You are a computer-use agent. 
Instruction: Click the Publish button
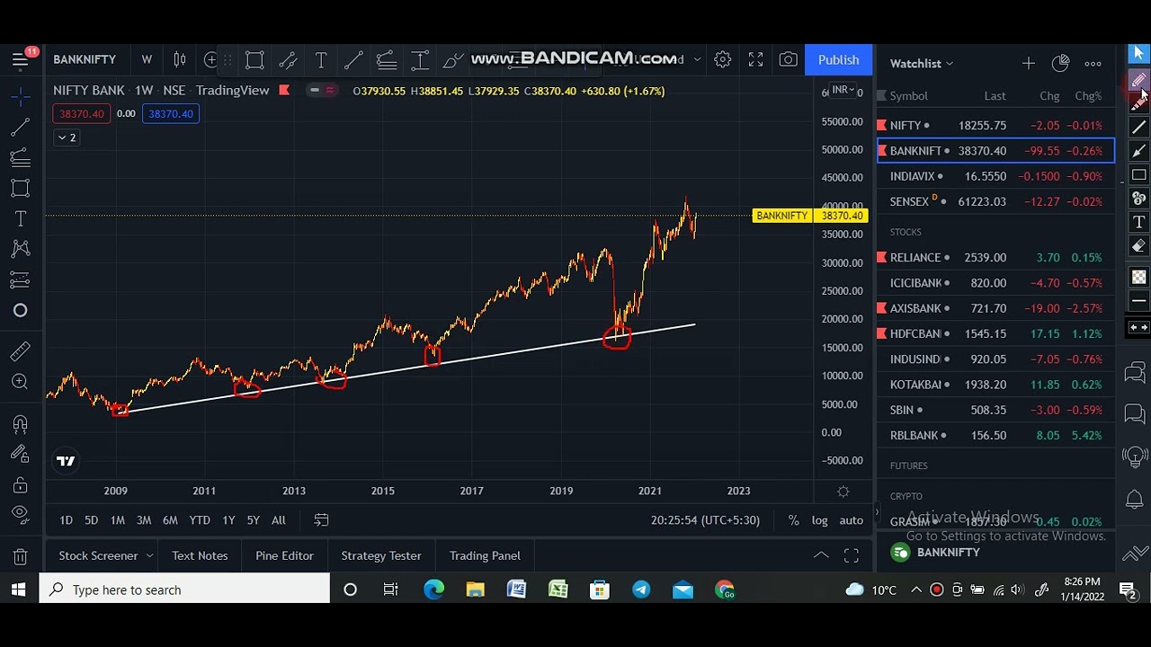pos(838,60)
